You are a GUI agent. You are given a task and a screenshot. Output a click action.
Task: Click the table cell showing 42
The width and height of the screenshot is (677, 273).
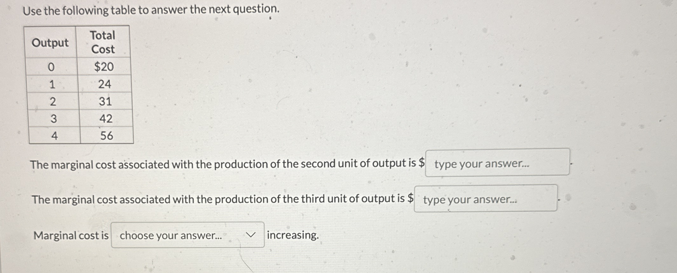pyautogui.click(x=106, y=119)
